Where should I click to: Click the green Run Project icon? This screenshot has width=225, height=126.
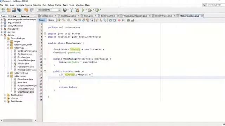pyautogui.click(x=83, y=10)
